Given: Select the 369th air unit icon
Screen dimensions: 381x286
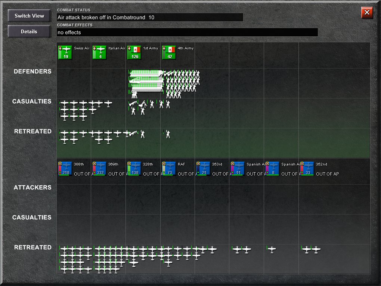Looking at the screenshot, I should [100, 168].
